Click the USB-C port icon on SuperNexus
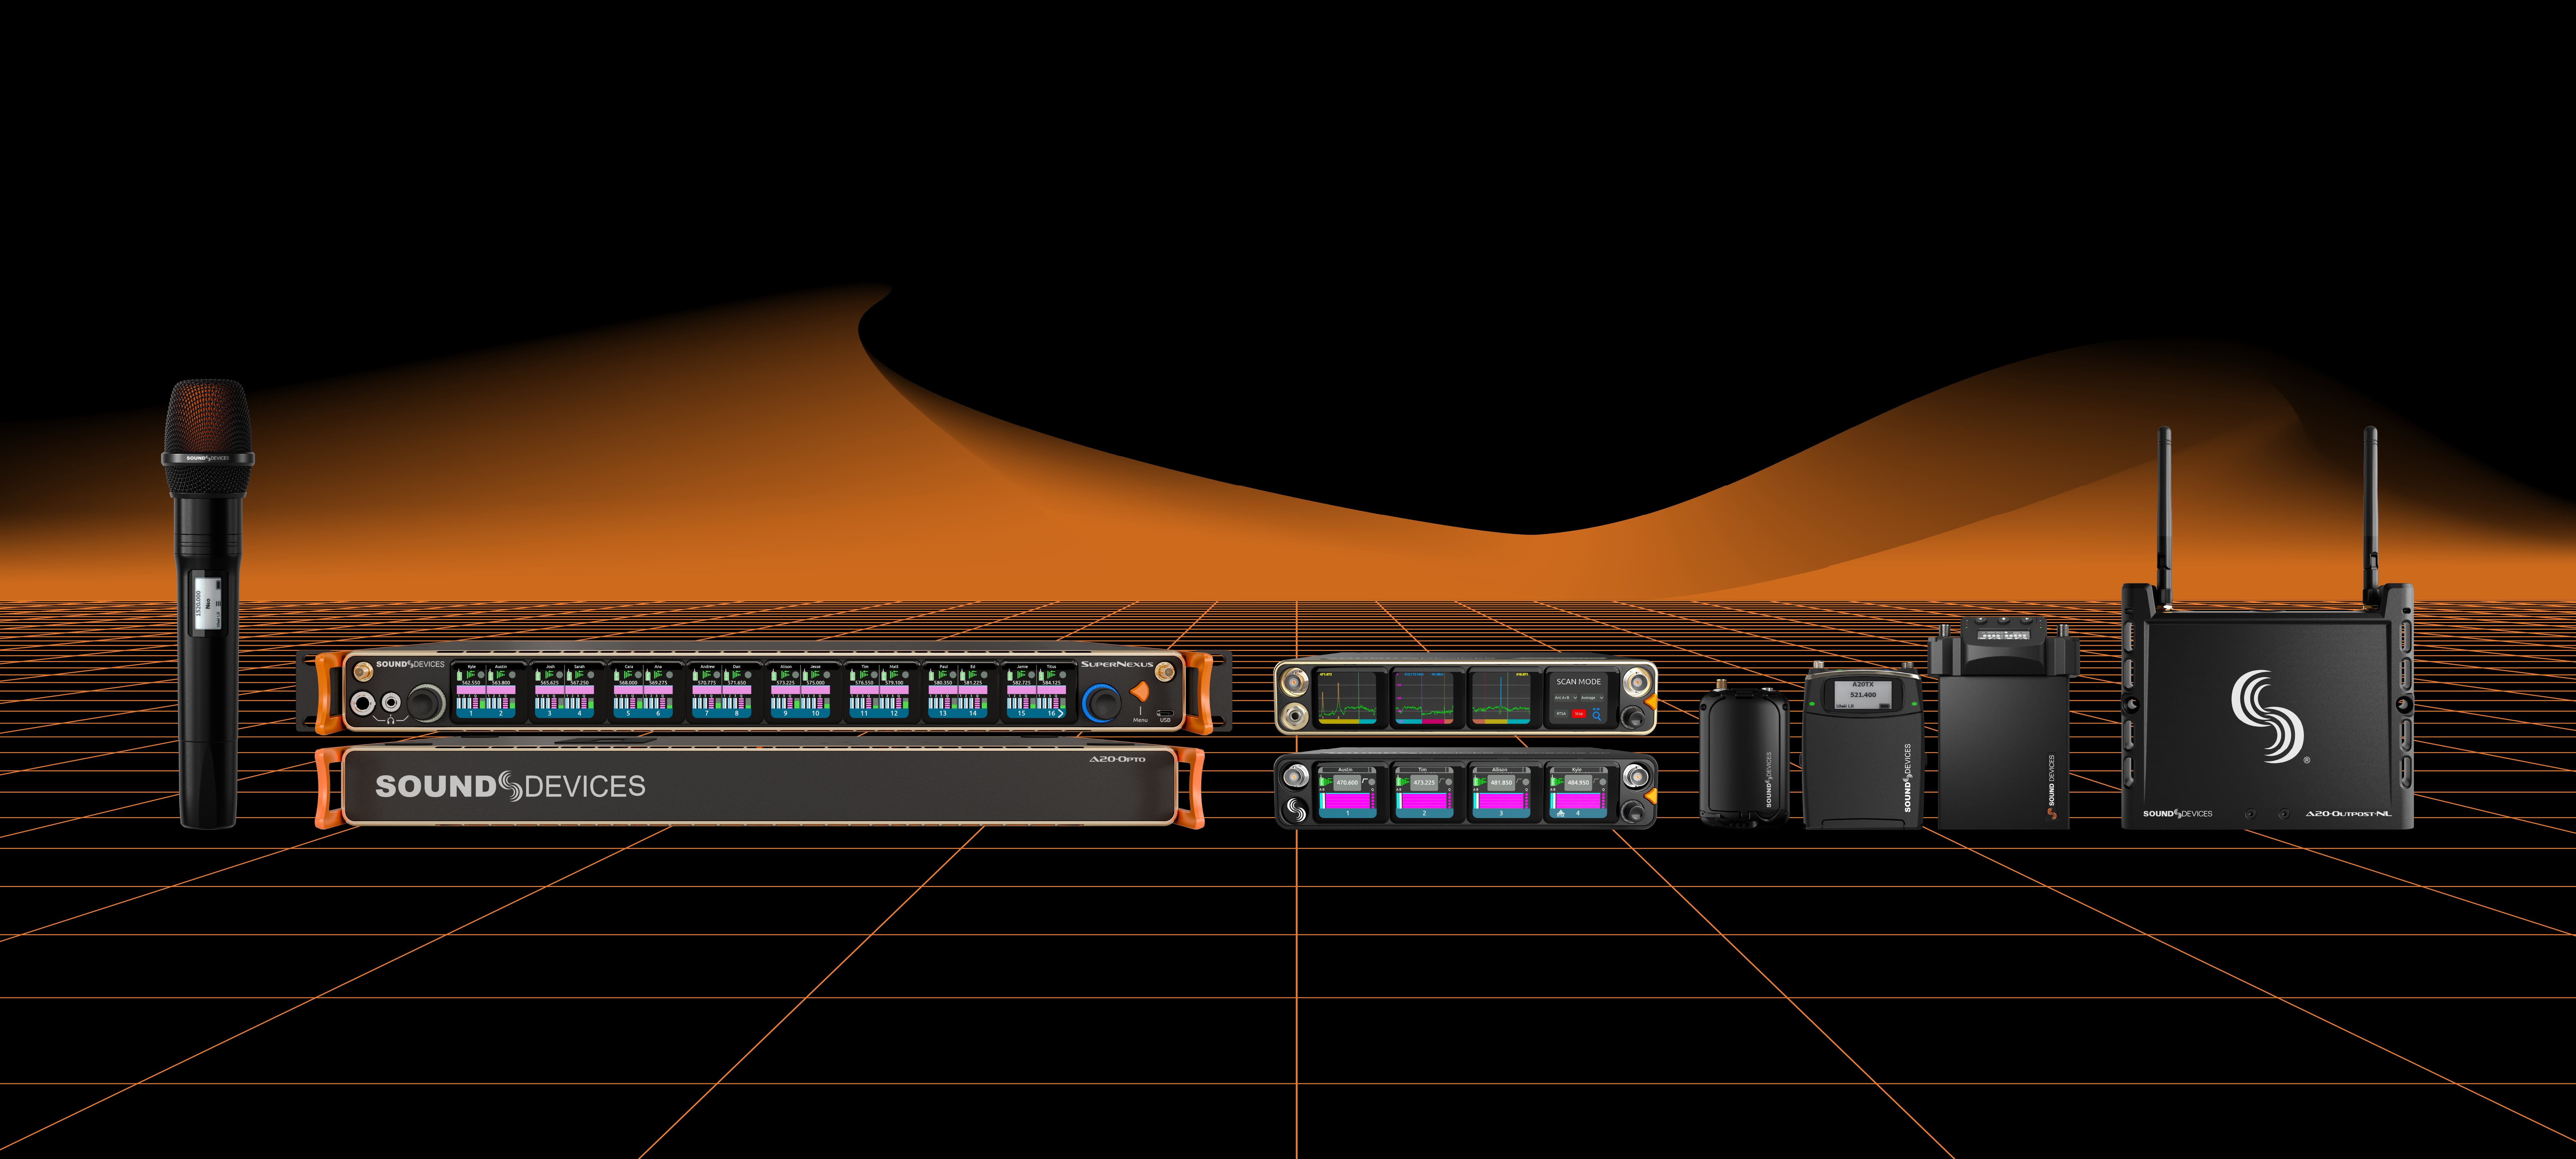2576x1159 pixels. coord(1165,713)
